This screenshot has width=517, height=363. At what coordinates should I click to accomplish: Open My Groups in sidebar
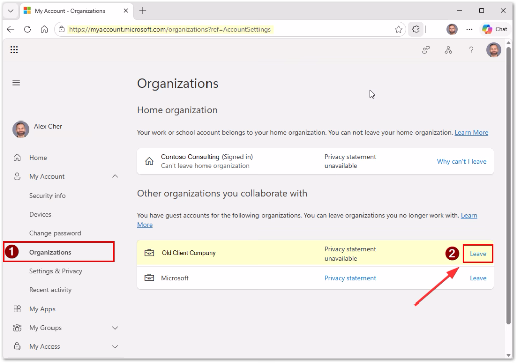[x=45, y=328]
